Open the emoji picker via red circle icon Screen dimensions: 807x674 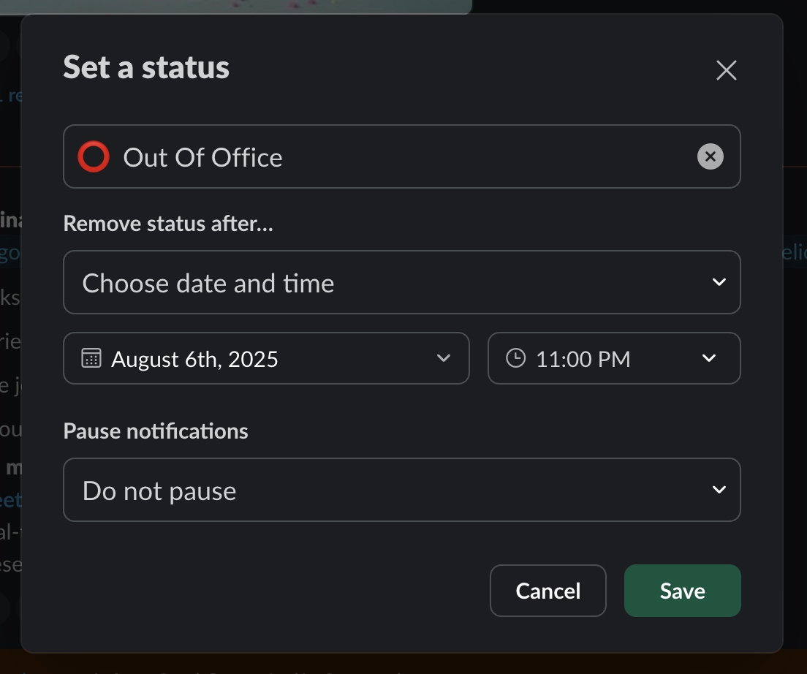click(x=94, y=157)
